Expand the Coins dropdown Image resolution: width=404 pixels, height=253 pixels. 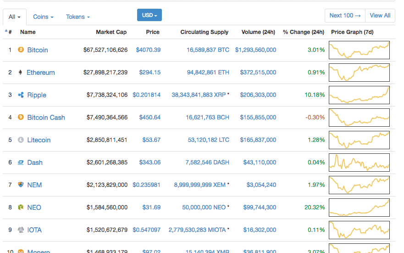tap(43, 17)
